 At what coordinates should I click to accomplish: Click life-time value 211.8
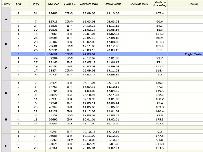(160, 144)
